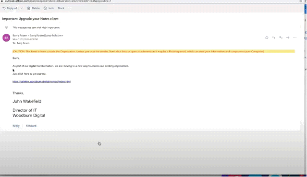307x177 pixels.
Task: Open the safelinx woodburn.digital nomad link
Action: tap(41, 82)
